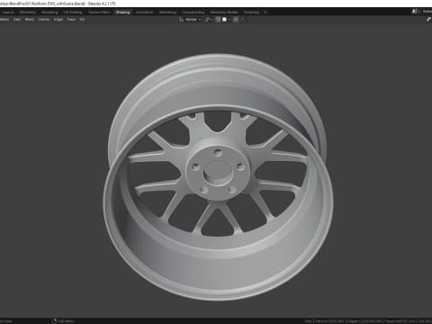
Task: Open the UV Editing workspace tab
Action: click(73, 13)
